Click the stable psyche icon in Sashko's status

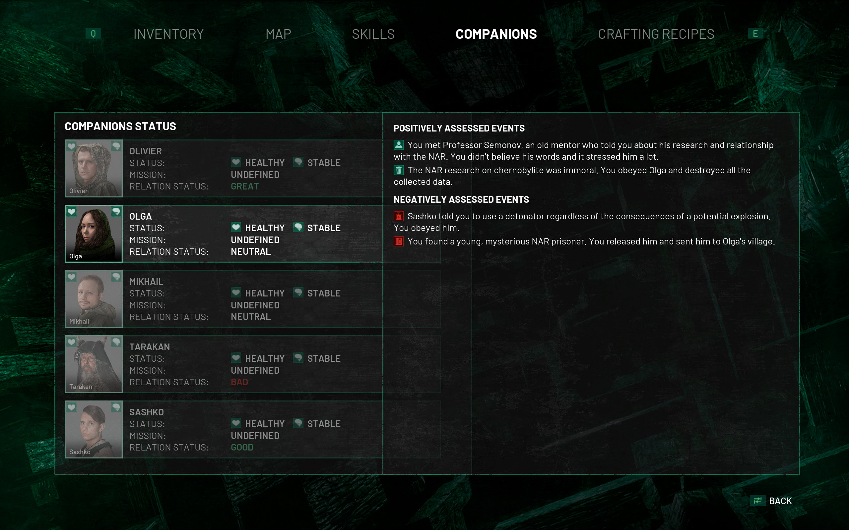[x=298, y=423]
